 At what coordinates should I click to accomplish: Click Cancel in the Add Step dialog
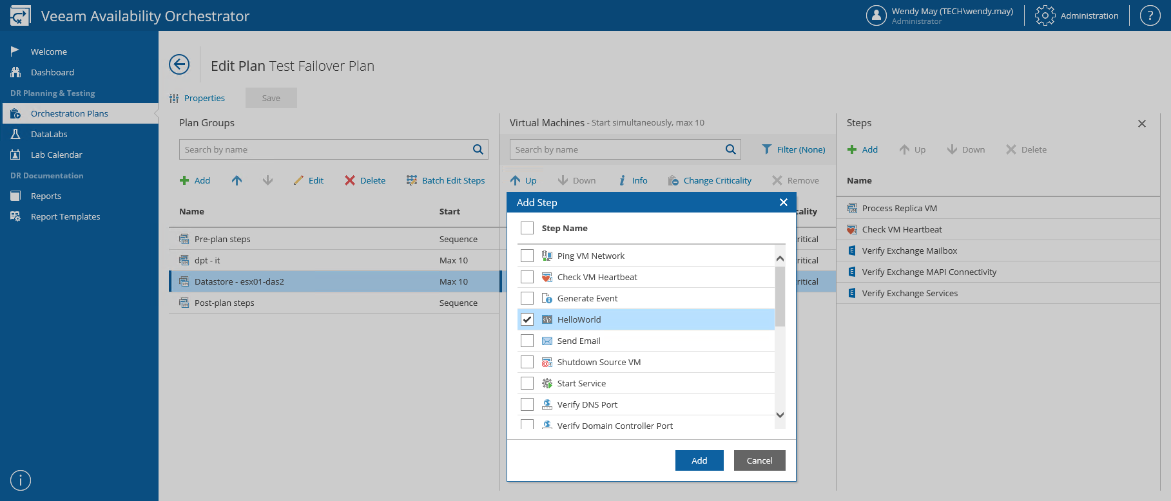tap(759, 460)
